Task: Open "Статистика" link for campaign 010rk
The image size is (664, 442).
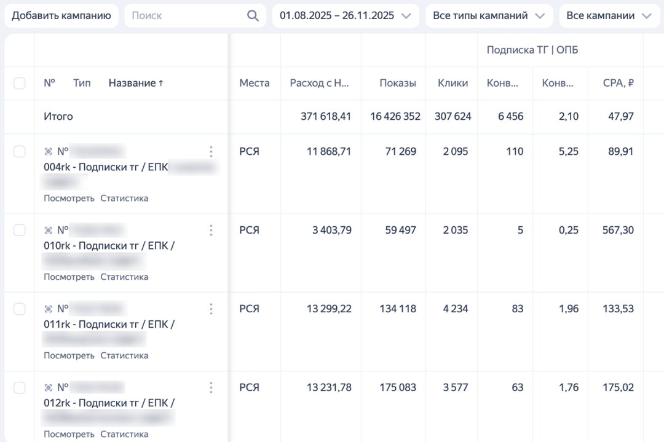Action: click(124, 277)
